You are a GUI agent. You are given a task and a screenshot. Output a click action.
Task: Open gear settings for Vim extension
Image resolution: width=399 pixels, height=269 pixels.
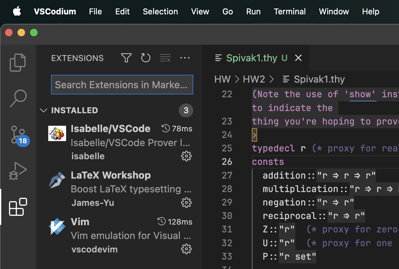[186, 249]
